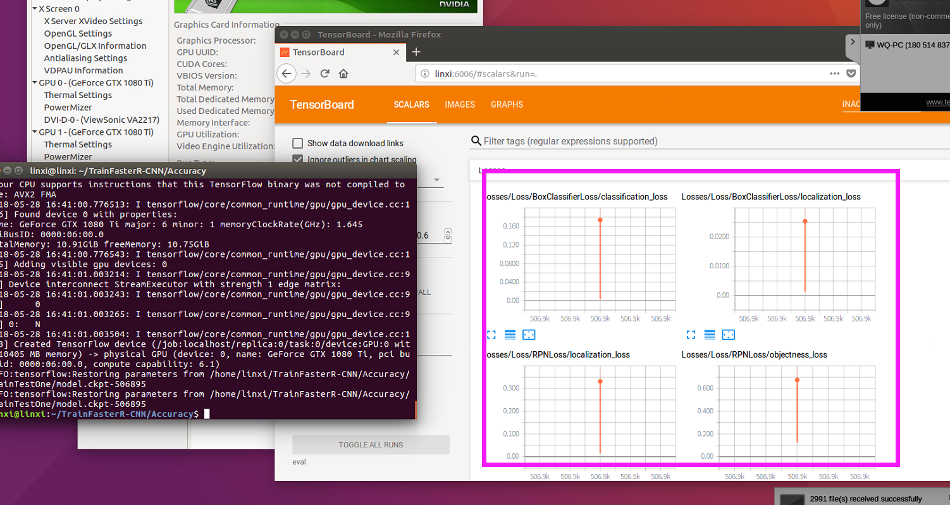Save page to Pocket icon
This screenshot has height=505, width=950.
click(851, 73)
